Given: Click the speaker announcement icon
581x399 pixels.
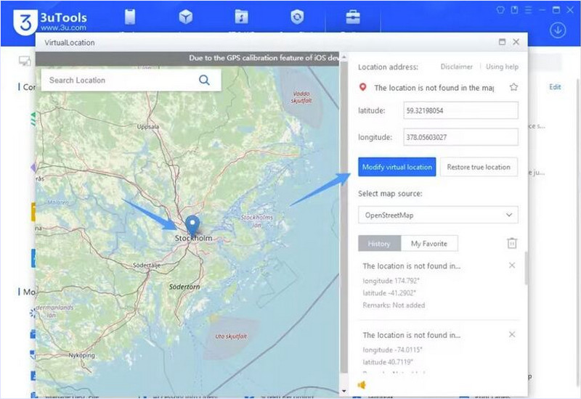Looking at the screenshot, I should pyautogui.click(x=362, y=385).
